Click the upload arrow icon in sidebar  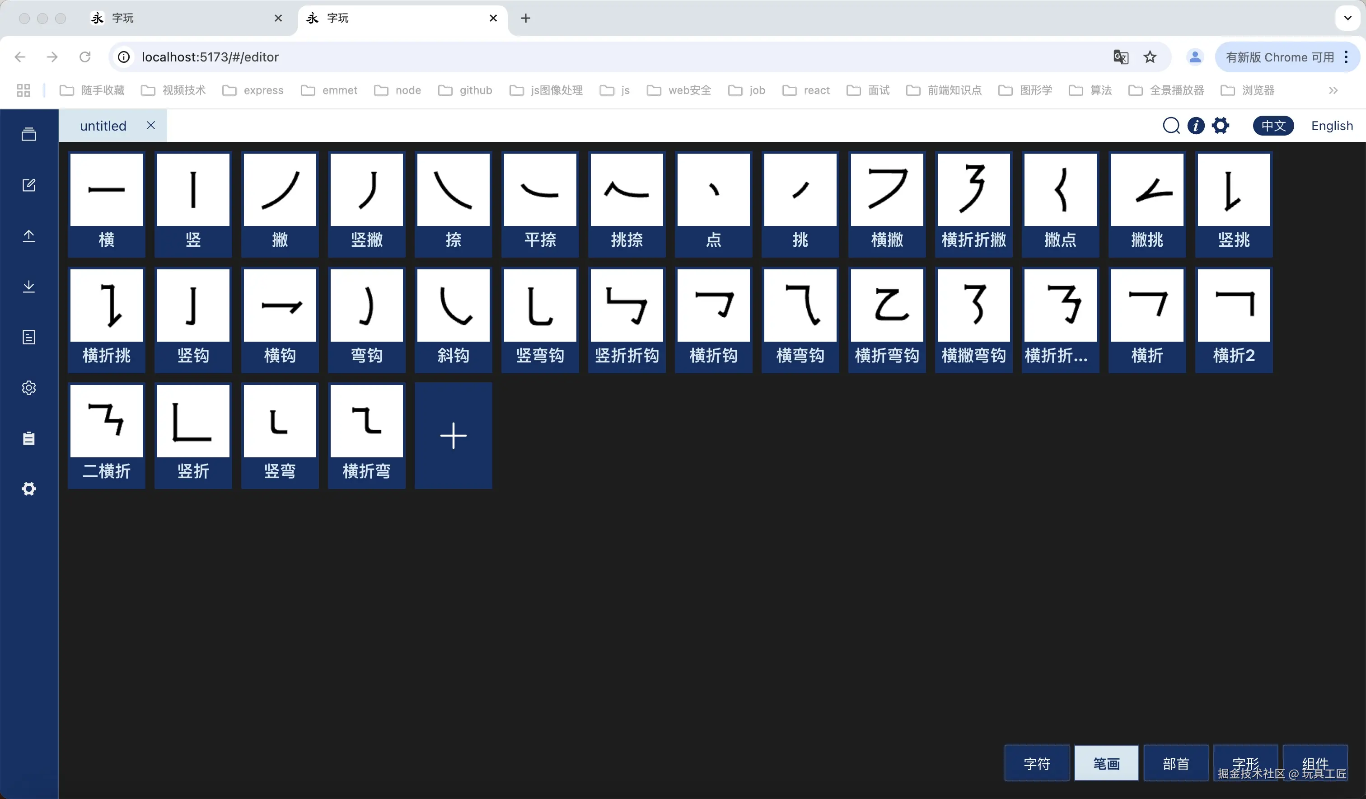[x=29, y=236]
